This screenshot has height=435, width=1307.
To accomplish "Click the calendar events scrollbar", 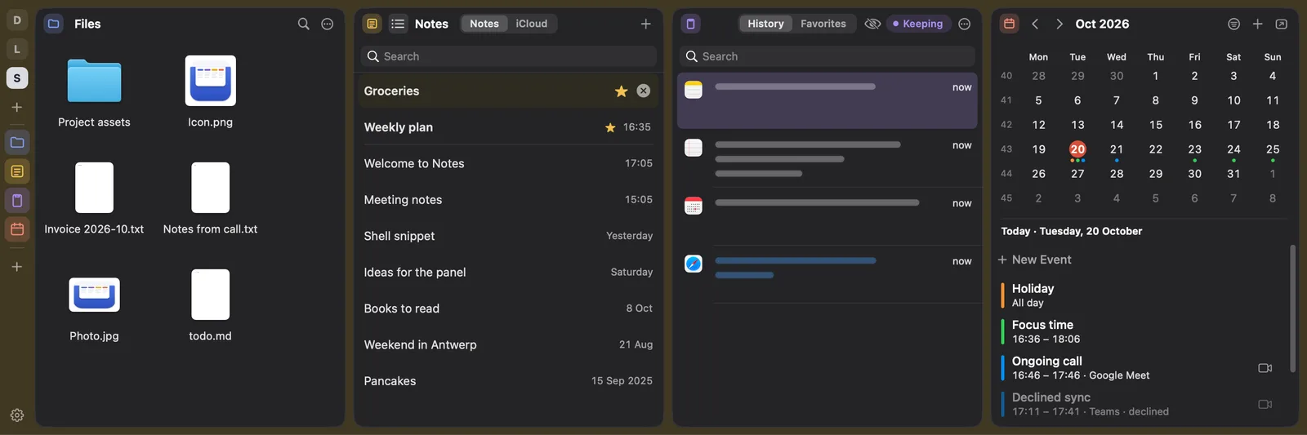I will [x=1292, y=308].
